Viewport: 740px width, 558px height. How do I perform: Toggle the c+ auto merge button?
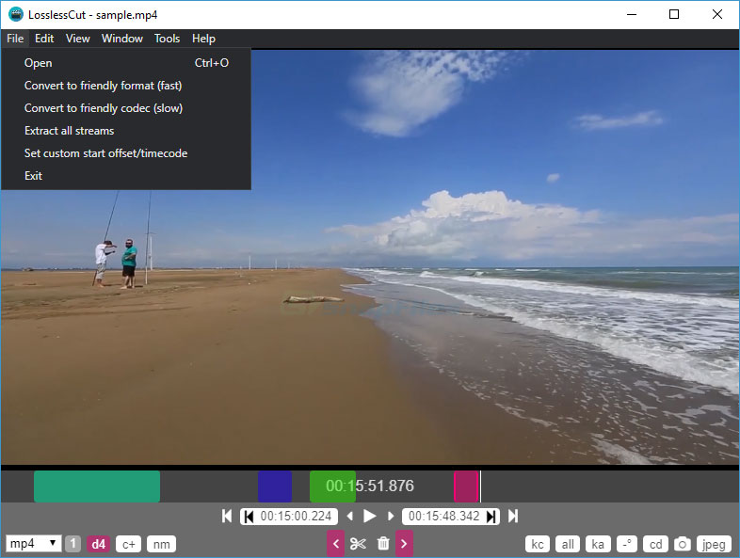pos(129,544)
